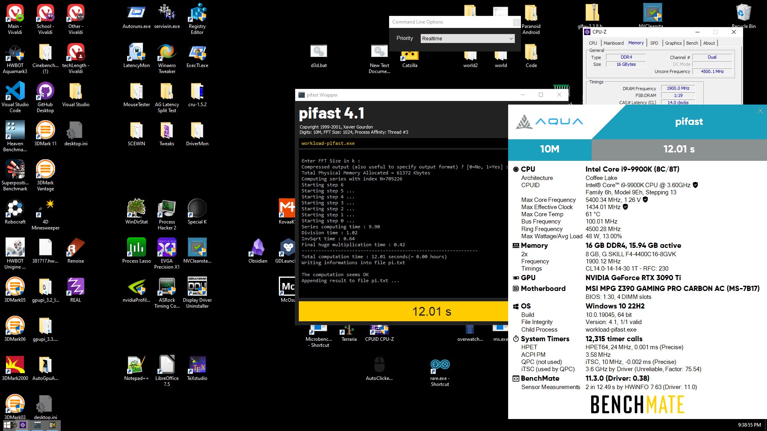
Task: Open the About tab in CPU-Z
Action: (x=709, y=43)
